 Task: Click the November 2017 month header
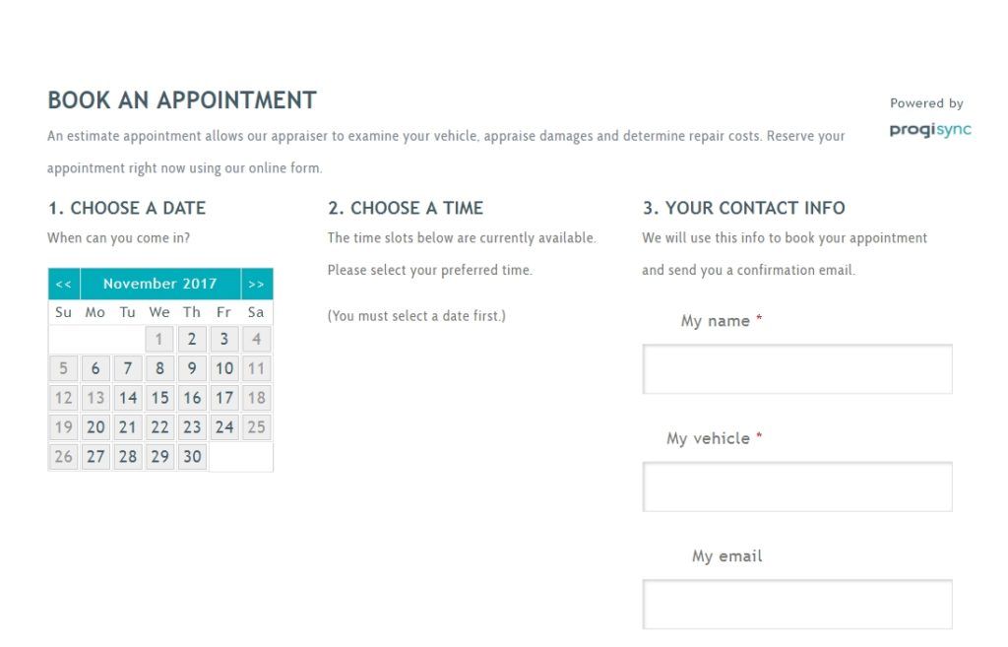coord(160,284)
